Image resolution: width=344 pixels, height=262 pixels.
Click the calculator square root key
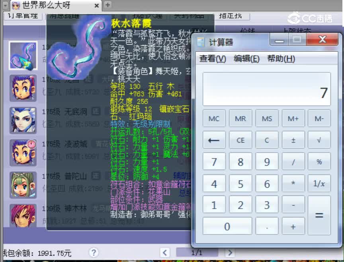coord(319,140)
